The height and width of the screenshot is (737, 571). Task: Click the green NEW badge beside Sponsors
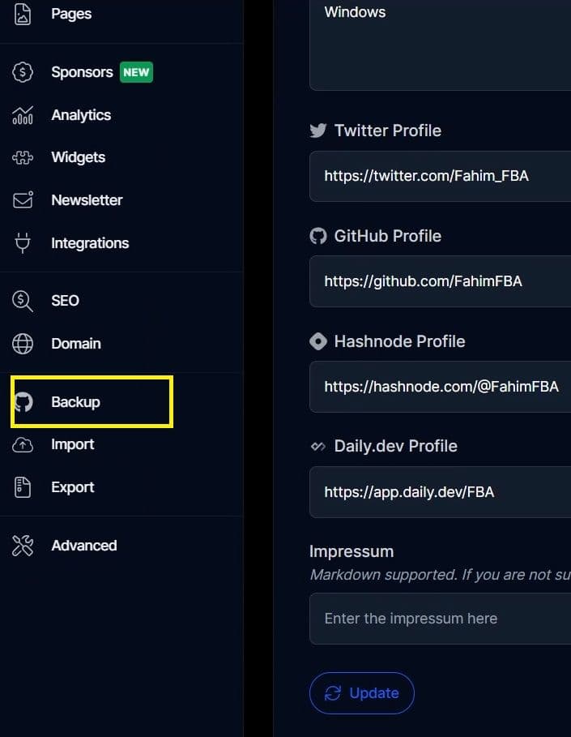[136, 72]
